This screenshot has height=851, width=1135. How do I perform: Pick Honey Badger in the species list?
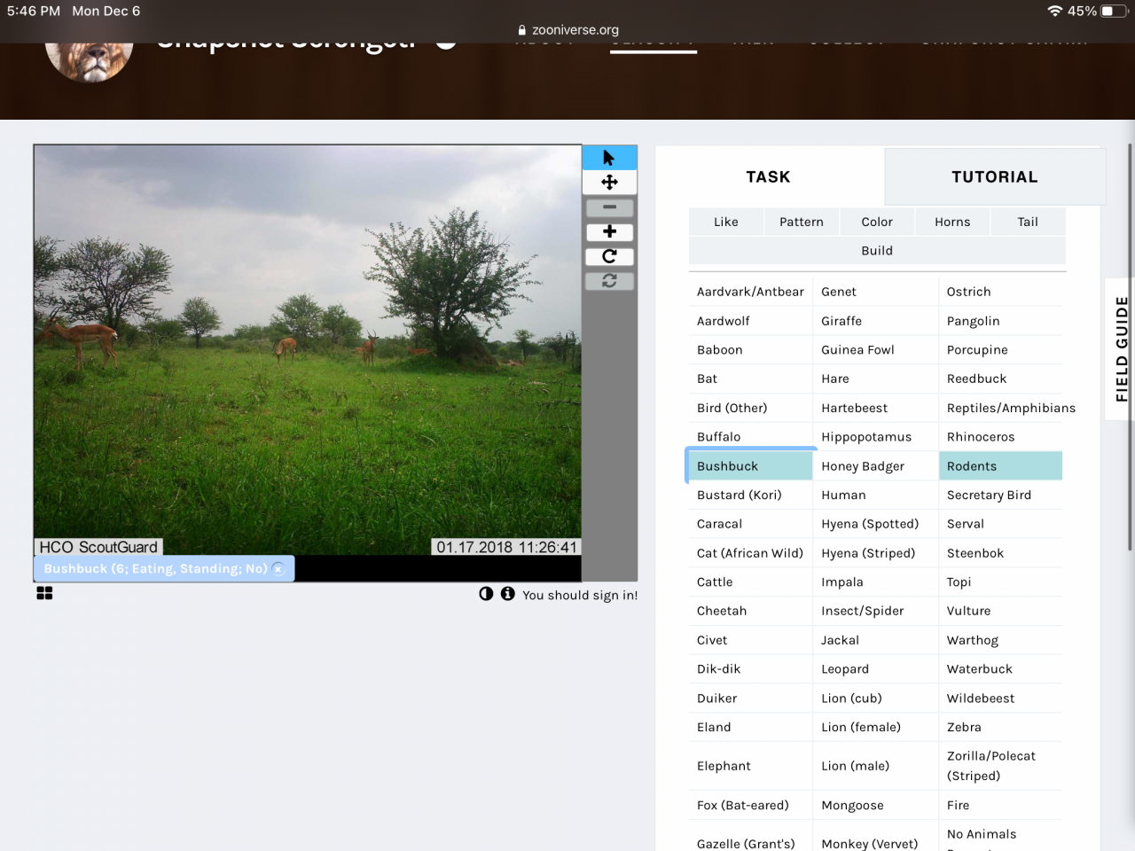pyautogui.click(x=875, y=466)
